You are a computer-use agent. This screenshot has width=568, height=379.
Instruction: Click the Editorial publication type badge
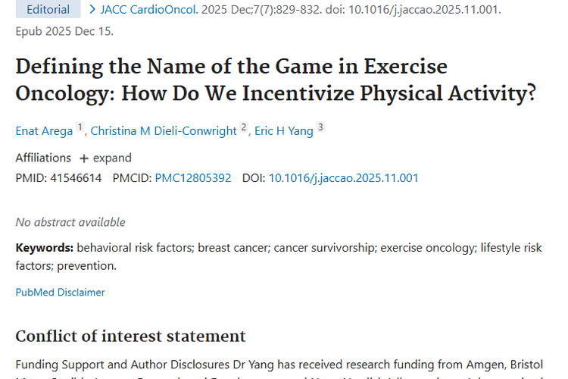point(48,10)
